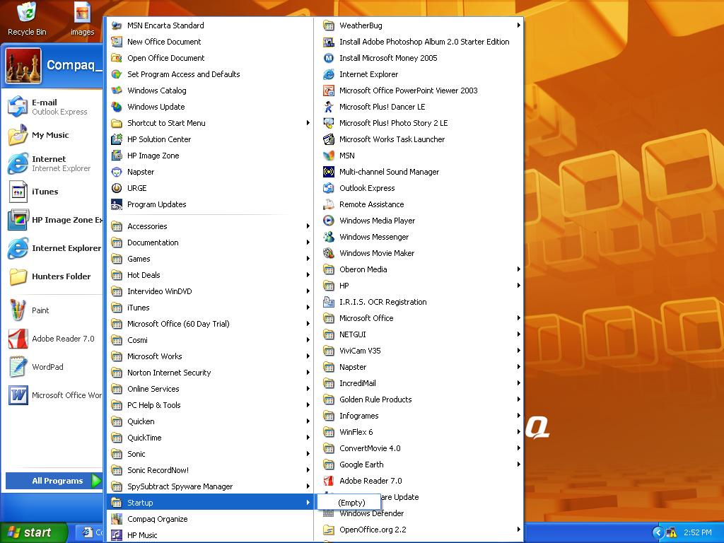Click the Set Program Access and Defaults icon
The width and height of the screenshot is (724, 543).
coord(117,74)
